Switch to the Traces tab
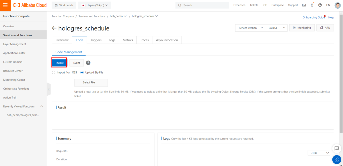Screen dimensions: 343x166 [x=144, y=40]
